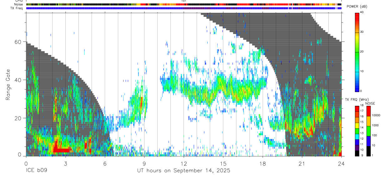This screenshot has height=177, width=384.
Task: Click the 'Noise' strip label at top left
Action: [x=19, y=5]
